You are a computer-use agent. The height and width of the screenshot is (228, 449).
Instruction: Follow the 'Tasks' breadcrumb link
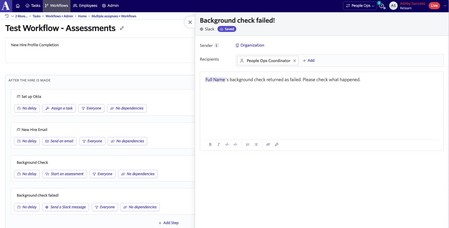click(x=36, y=16)
